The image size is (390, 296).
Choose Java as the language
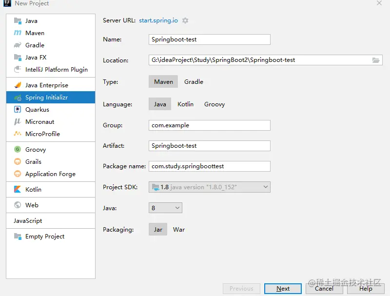[160, 104]
